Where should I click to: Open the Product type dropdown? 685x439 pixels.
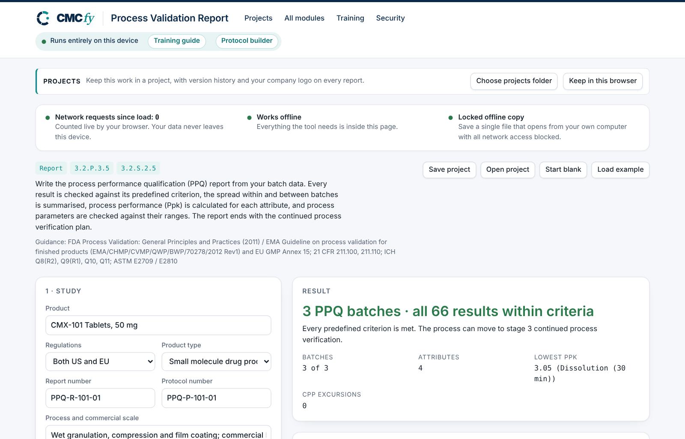(x=216, y=361)
